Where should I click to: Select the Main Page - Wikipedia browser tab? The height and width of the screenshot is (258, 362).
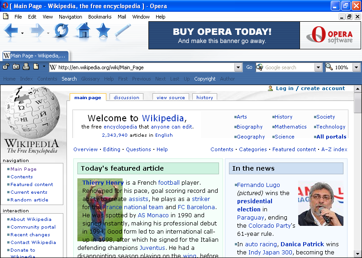click(x=36, y=56)
